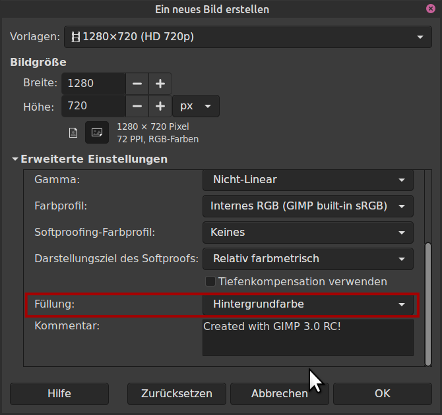This screenshot has height=415, width=442.
Task: Click the Softproofing-Farbprofil: label
Action: [95, 233]
